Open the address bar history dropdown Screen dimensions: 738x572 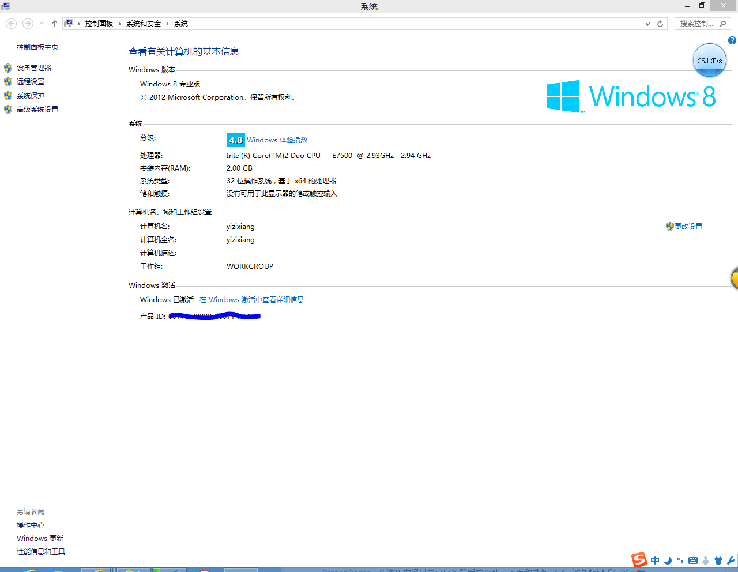[647, 24]
